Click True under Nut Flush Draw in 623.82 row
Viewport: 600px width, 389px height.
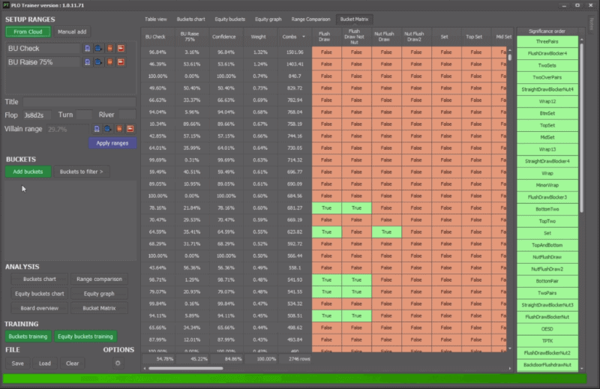pyautogui.click(x=386, y=232)
